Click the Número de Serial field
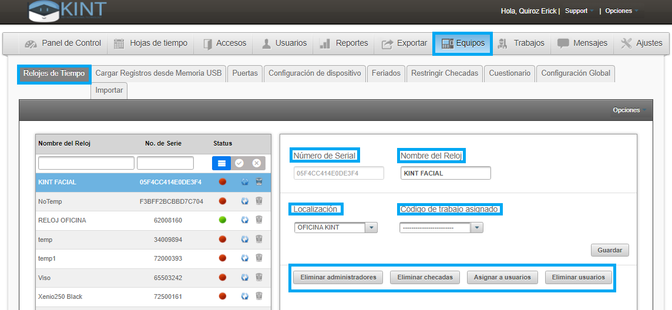 [x=339, y=173]
